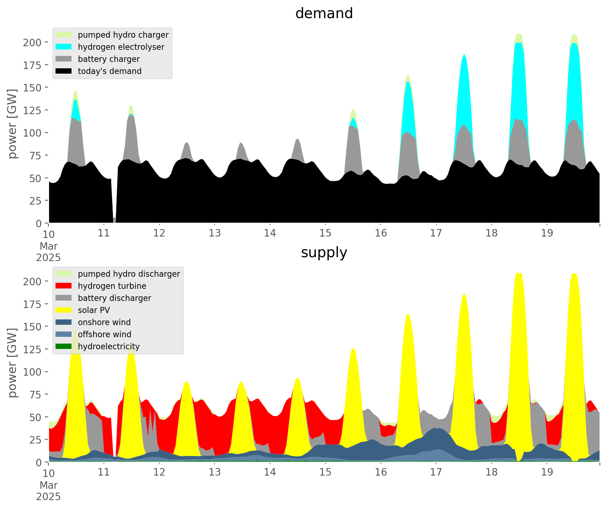Viewport: 607px width, 509px height.
Task: Click "today's demand" legend label
Action: point(110,71)
